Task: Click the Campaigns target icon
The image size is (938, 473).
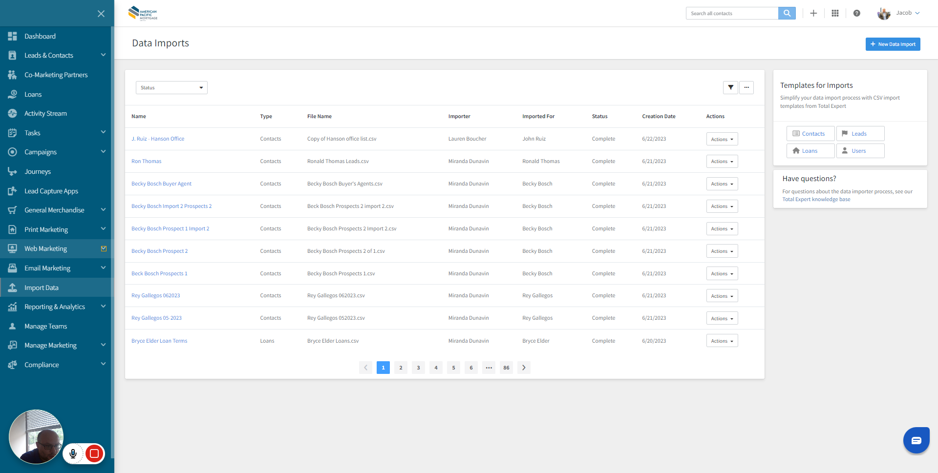Action: (x=12, y=152)
